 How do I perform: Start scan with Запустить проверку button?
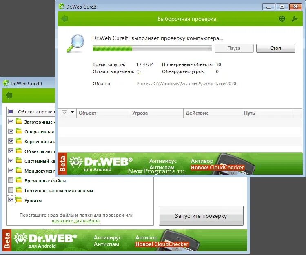tap(201, 216)
